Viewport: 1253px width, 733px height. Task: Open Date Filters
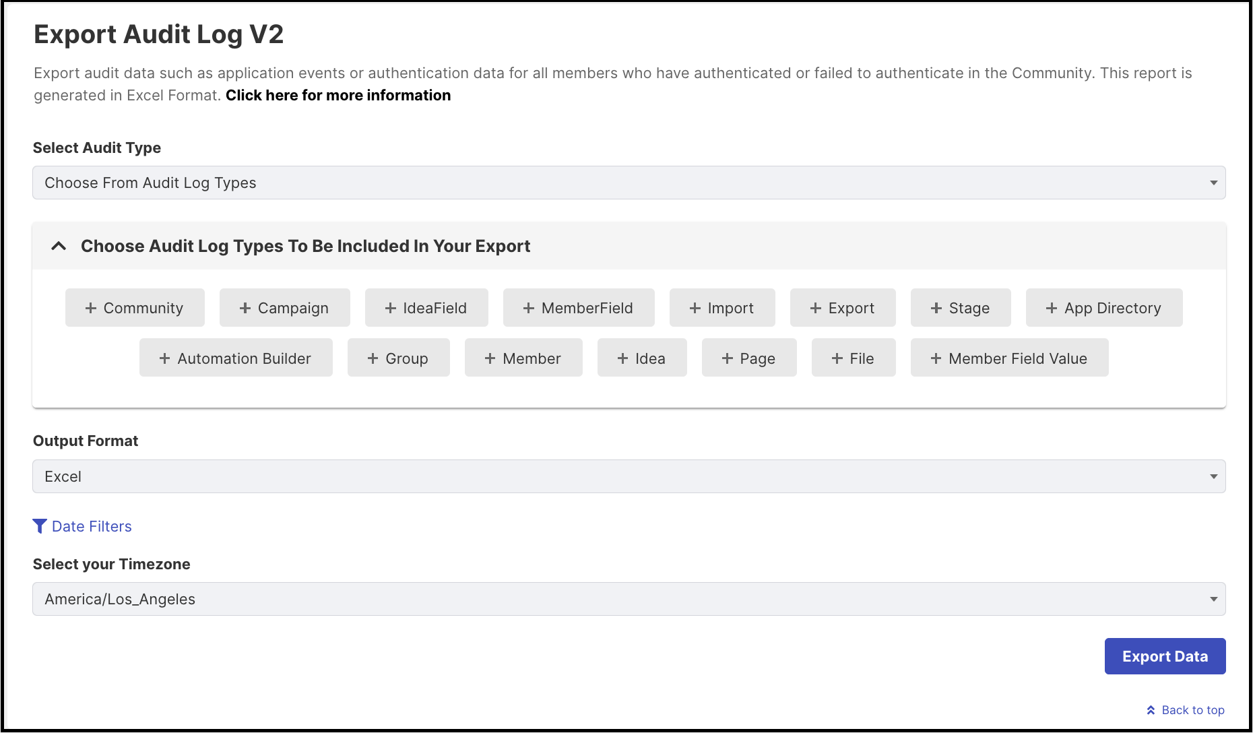[x=91, y=526]
